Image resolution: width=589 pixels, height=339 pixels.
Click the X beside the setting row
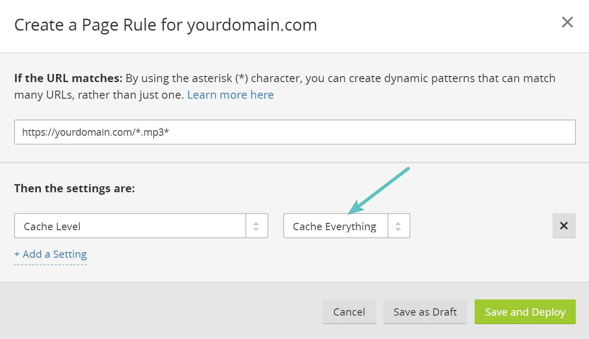564,225
